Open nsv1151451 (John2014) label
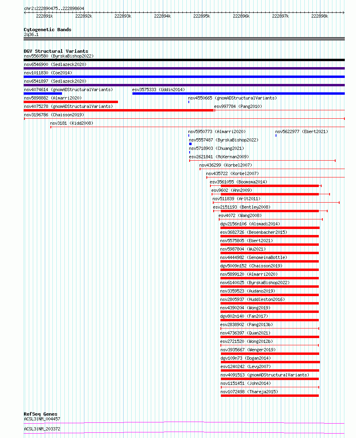The width and height of the screenshot is (356, 438). click(246, 383)
